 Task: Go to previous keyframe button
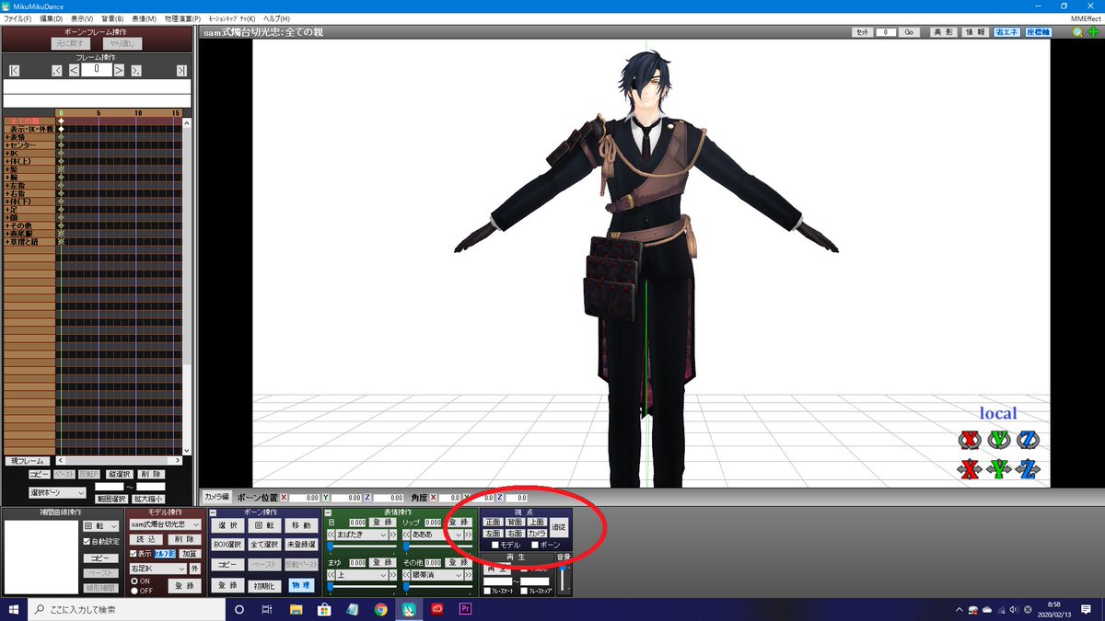[57, 70]
